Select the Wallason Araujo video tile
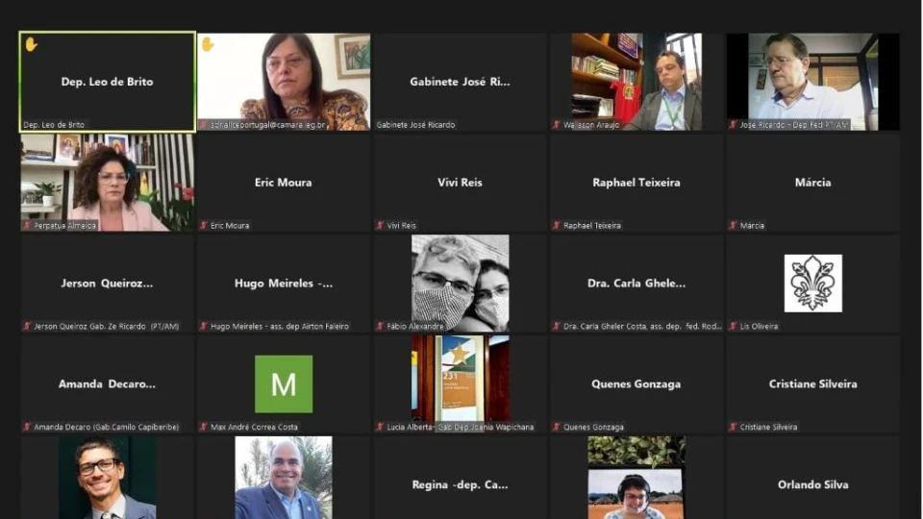 [x=636, y=82]
